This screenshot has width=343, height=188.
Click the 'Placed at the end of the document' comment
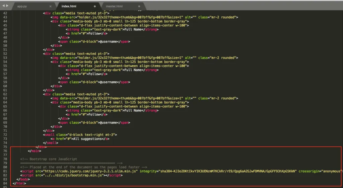84,167
